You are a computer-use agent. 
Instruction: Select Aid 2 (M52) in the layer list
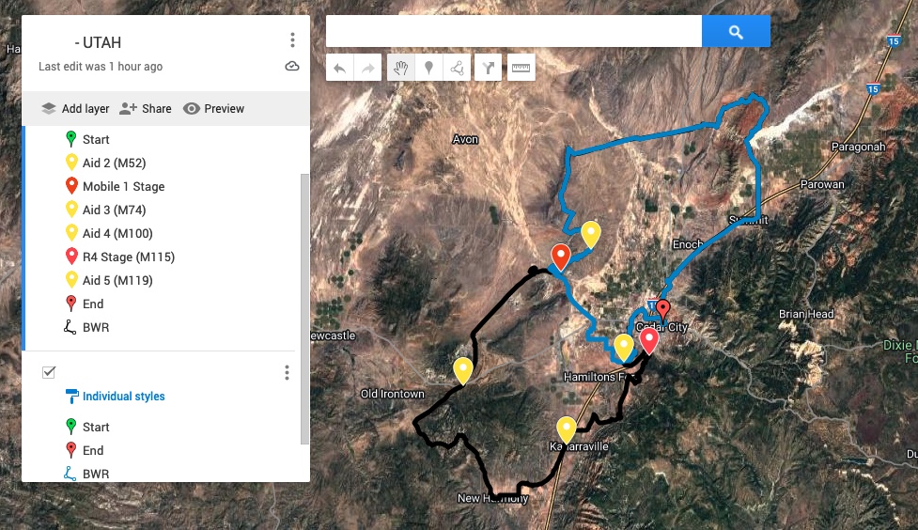click(115, 163)
